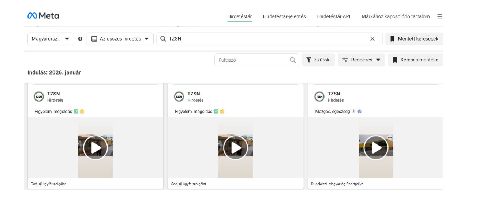Click the magnifier icon in Kulcsszó field

293,60
